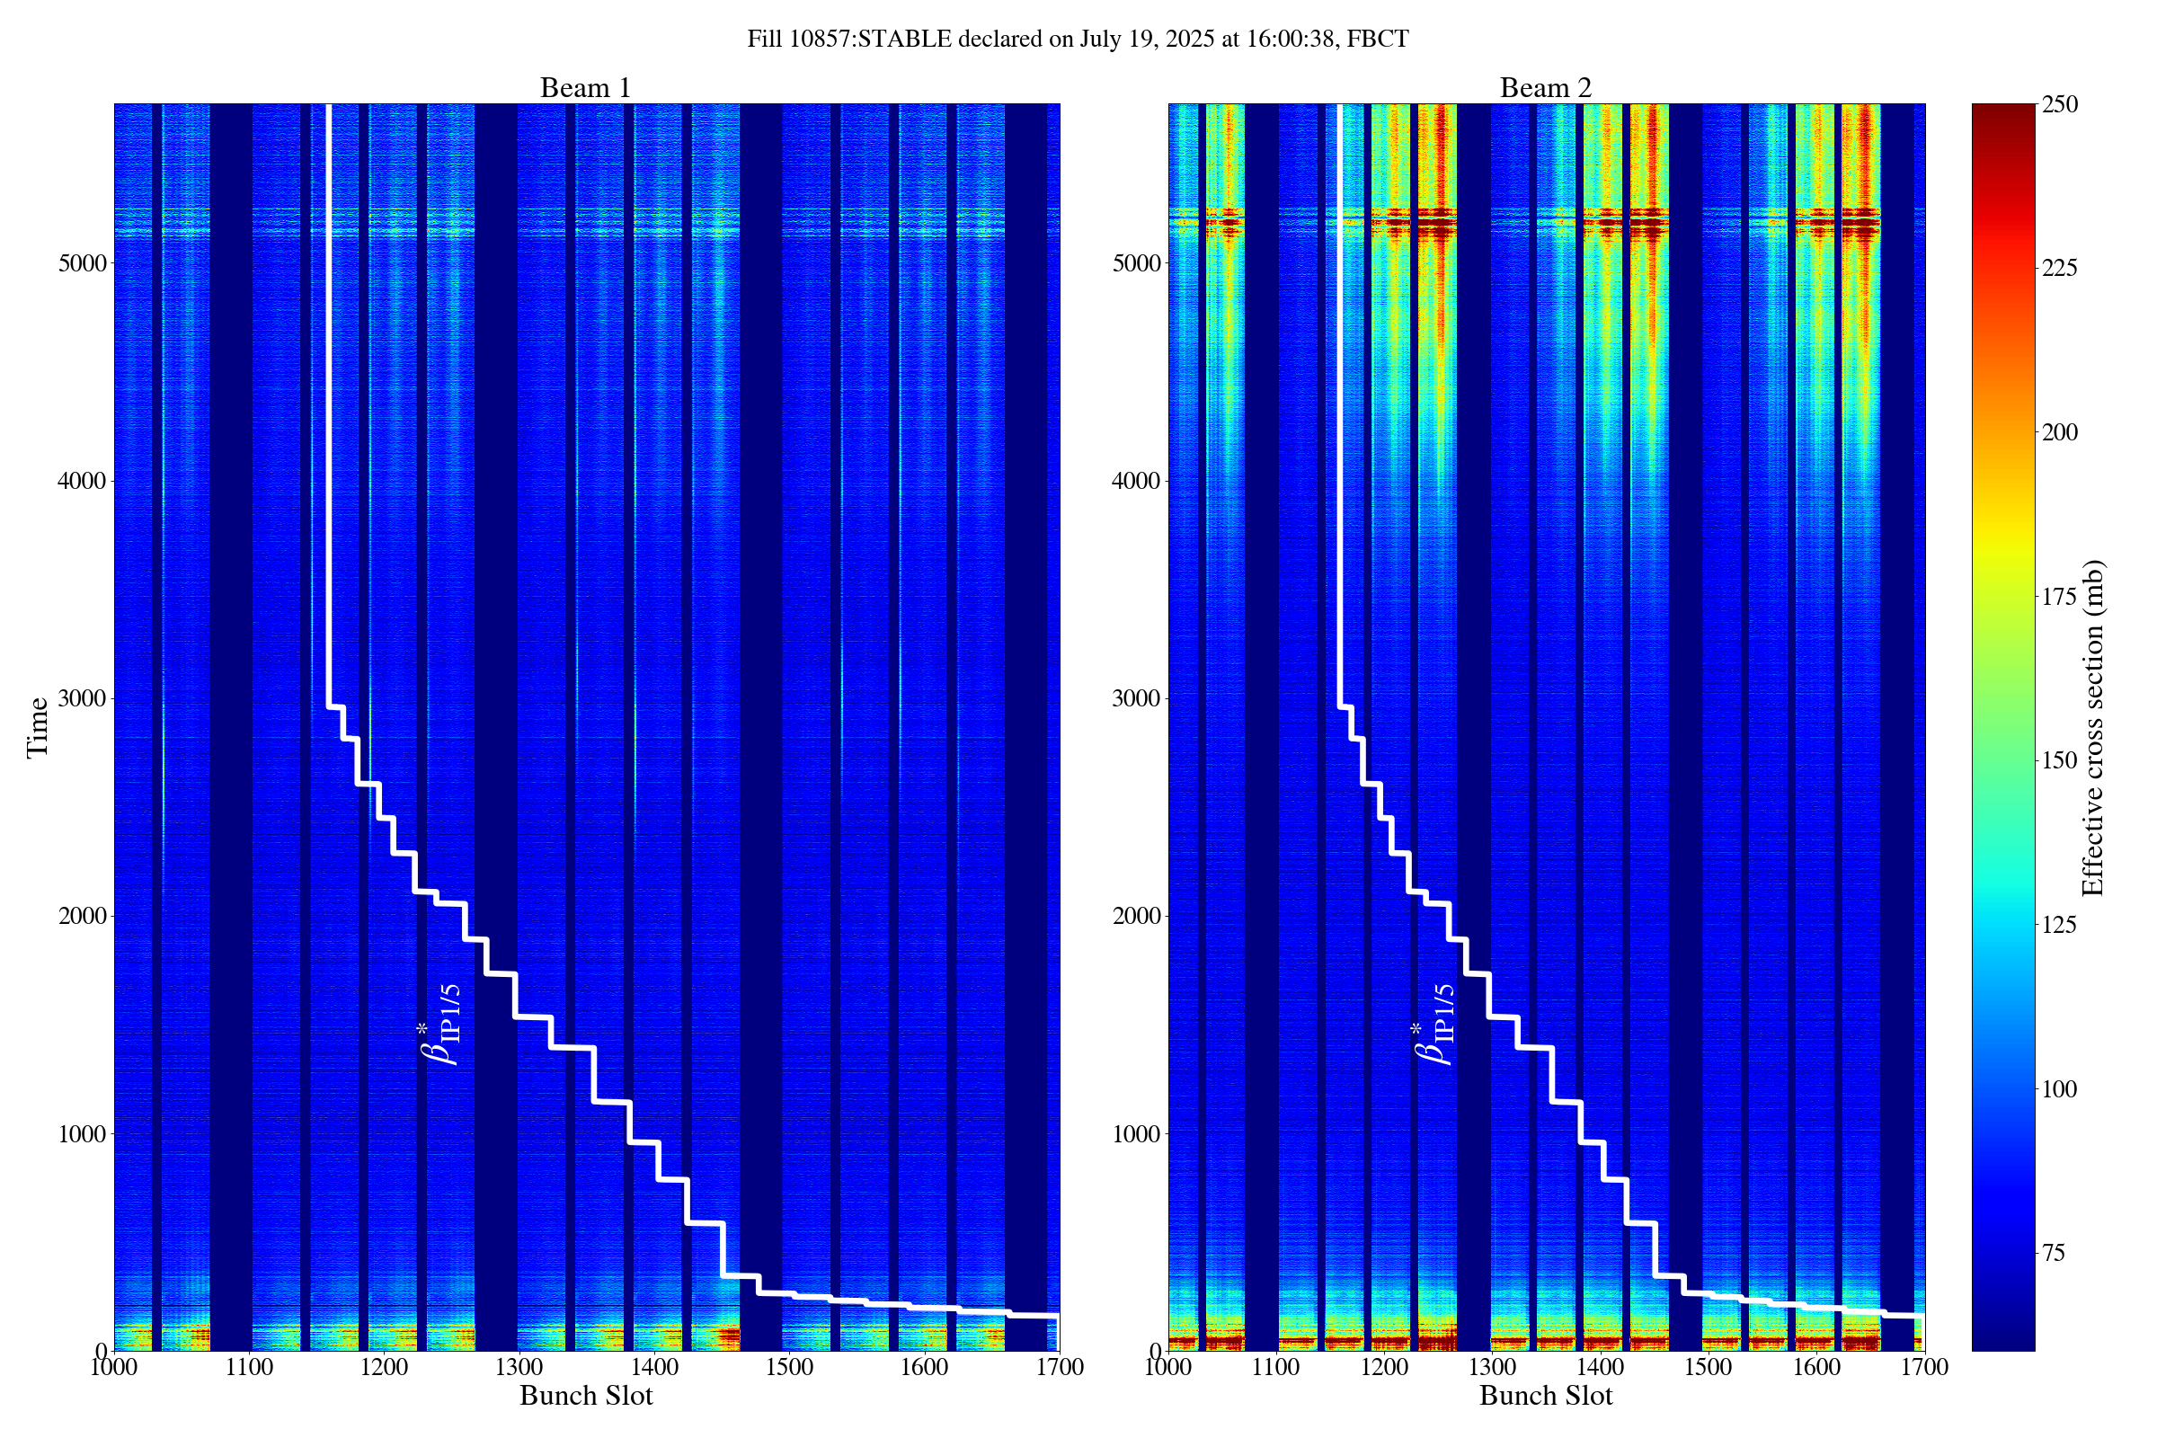Click the 1300 x-axis tick under Beam 1
Screen dimensions: 2157x1438
click(519, 1367)
